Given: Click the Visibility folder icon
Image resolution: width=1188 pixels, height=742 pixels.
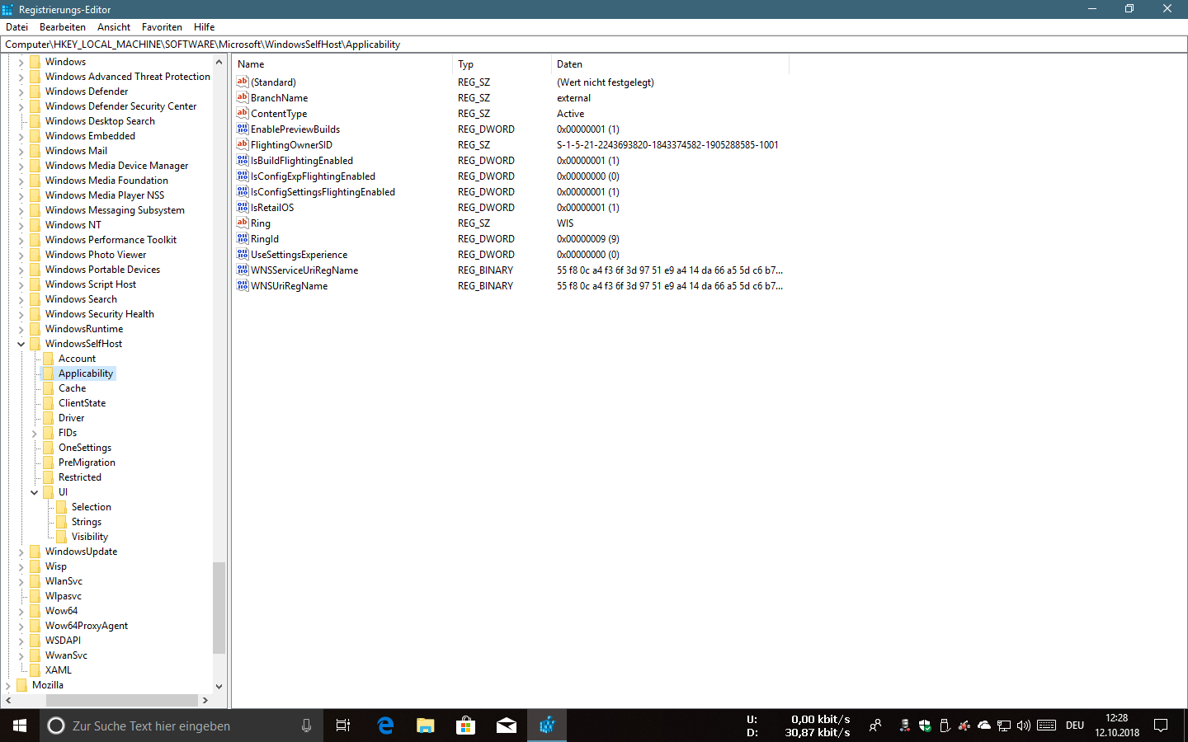Looking at the screenshot, I should (61, 537).
